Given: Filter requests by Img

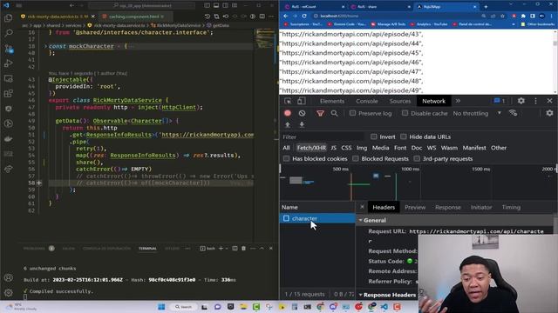Looking at the screenshot, I should coord(362,148).
